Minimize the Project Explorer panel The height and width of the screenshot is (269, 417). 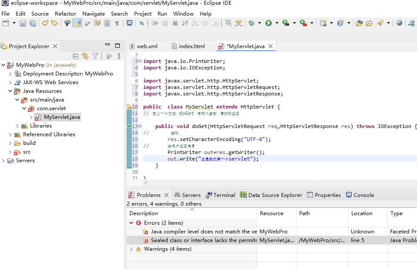tap(108, 45)
